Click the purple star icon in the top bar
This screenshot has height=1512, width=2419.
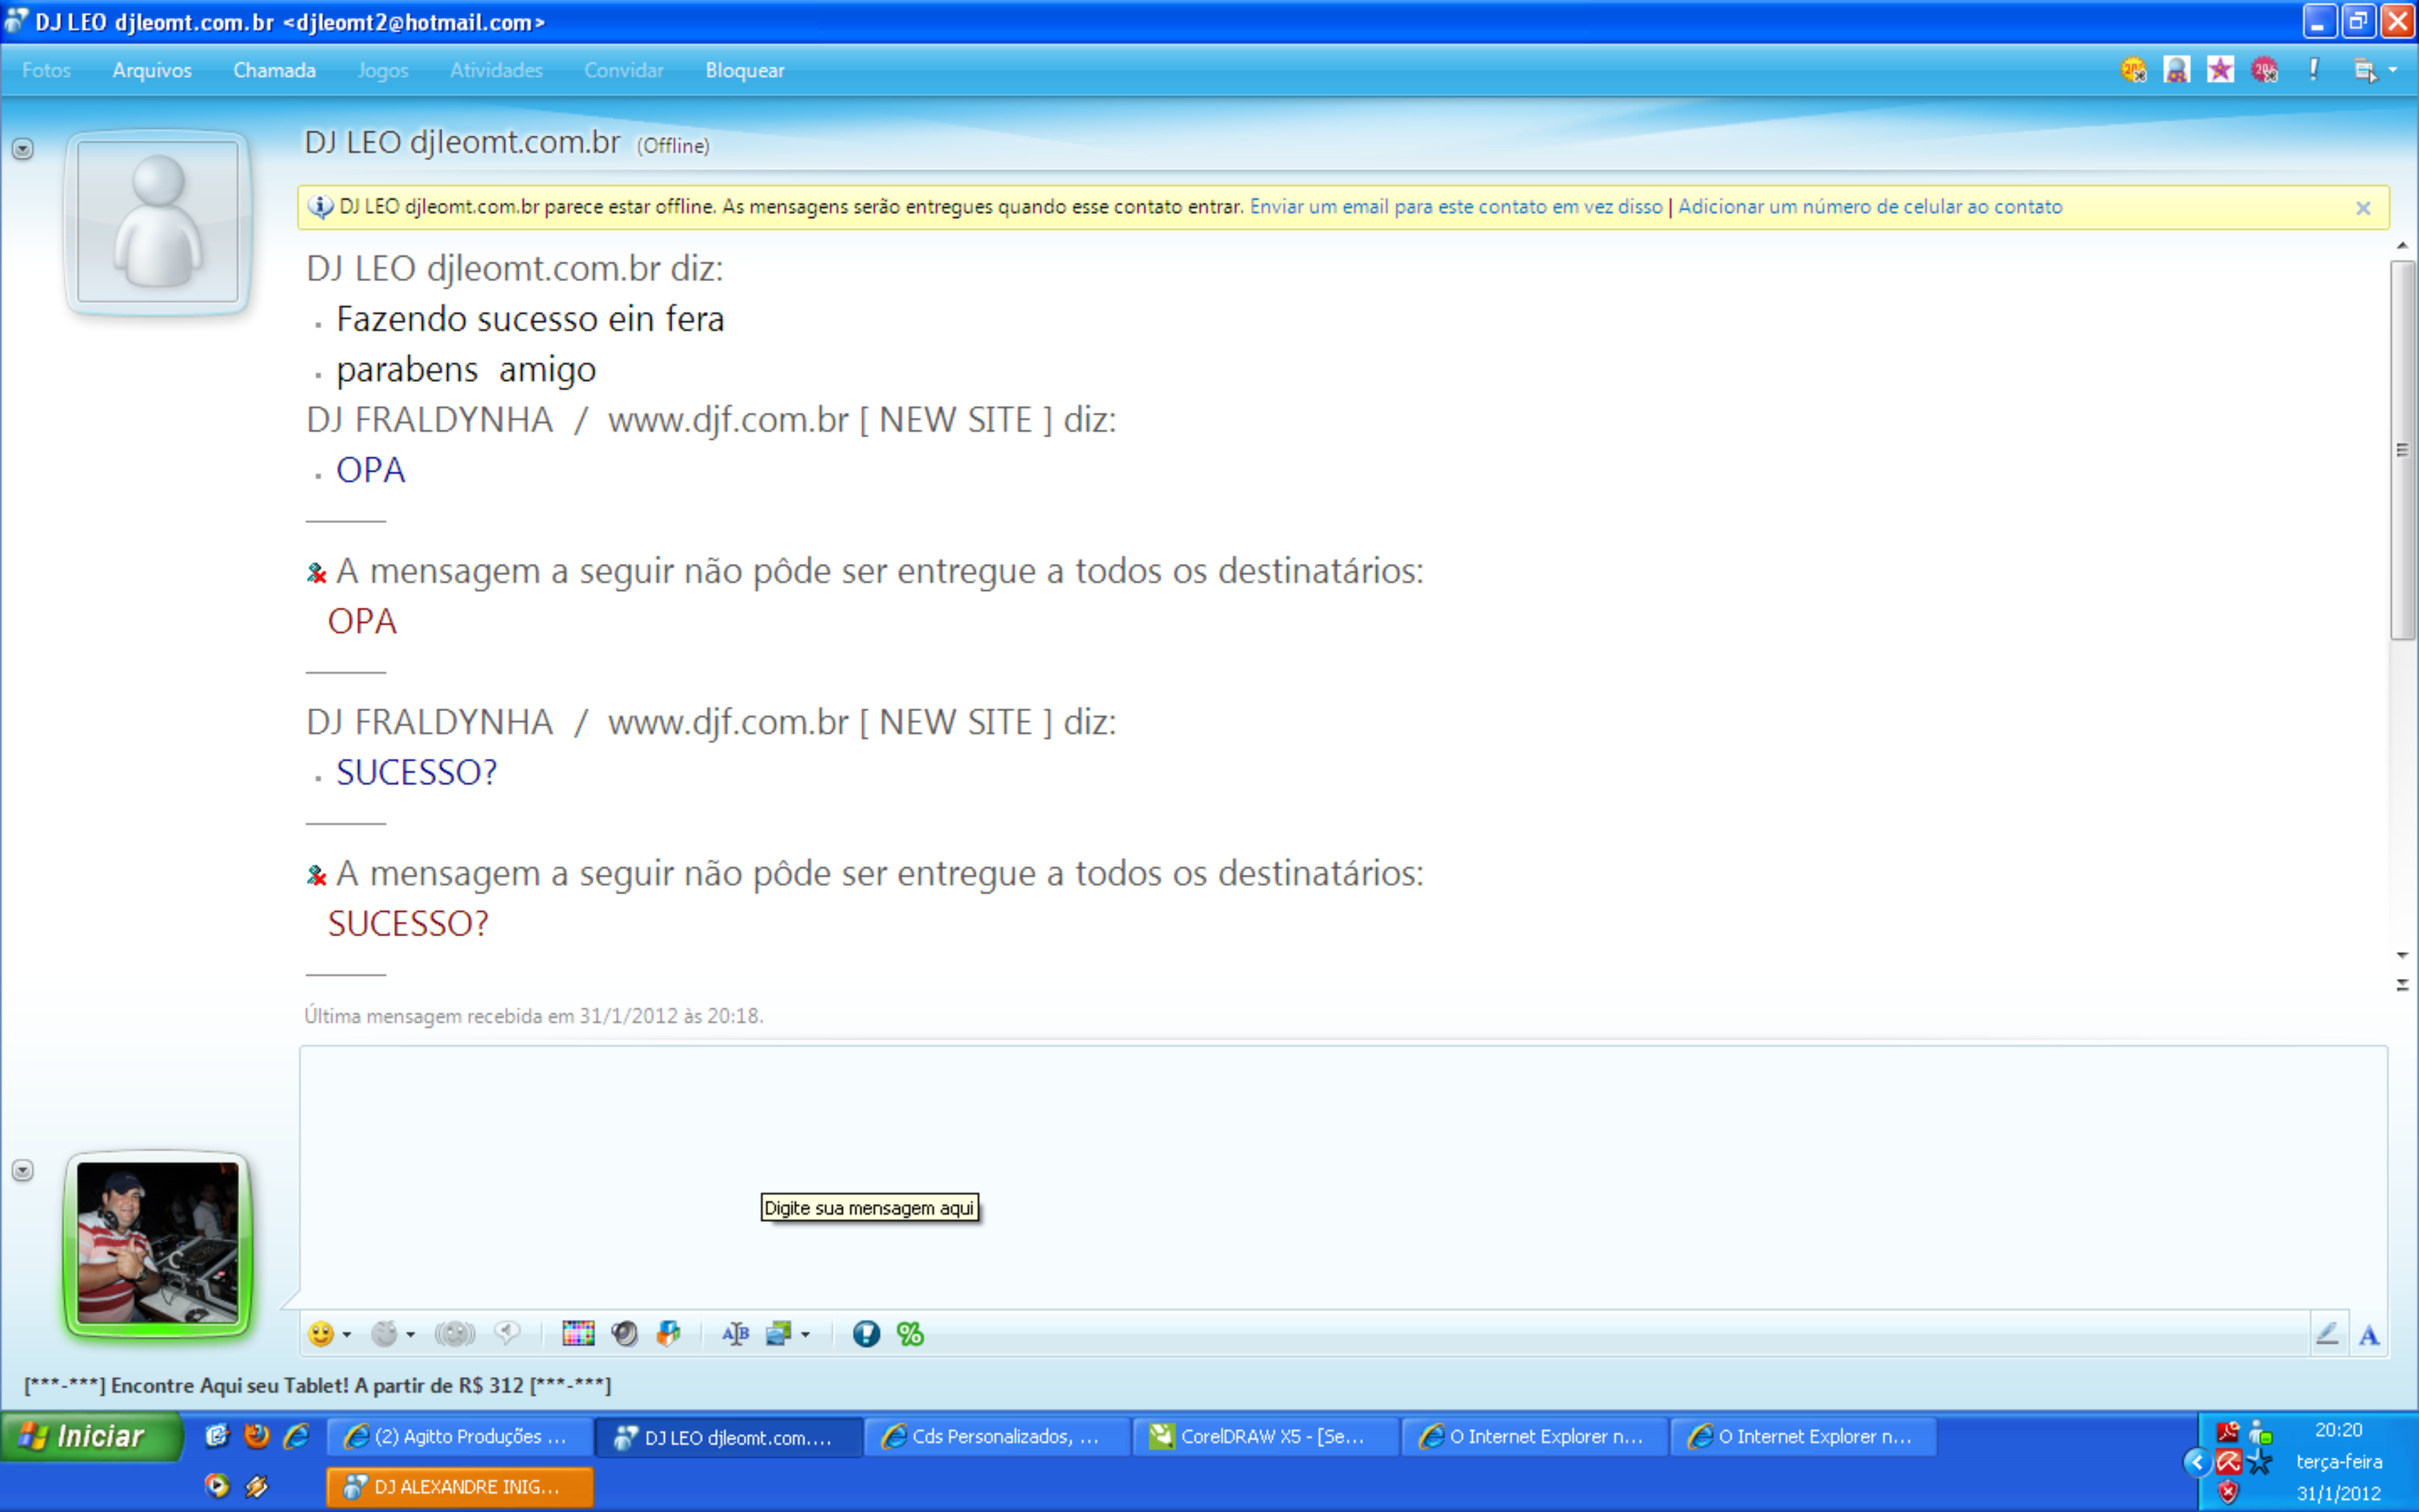2220,70
